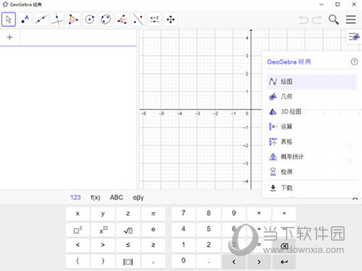Select the Circle with Center tool
This screenshot has height=271, width=362.
(90, 20)
